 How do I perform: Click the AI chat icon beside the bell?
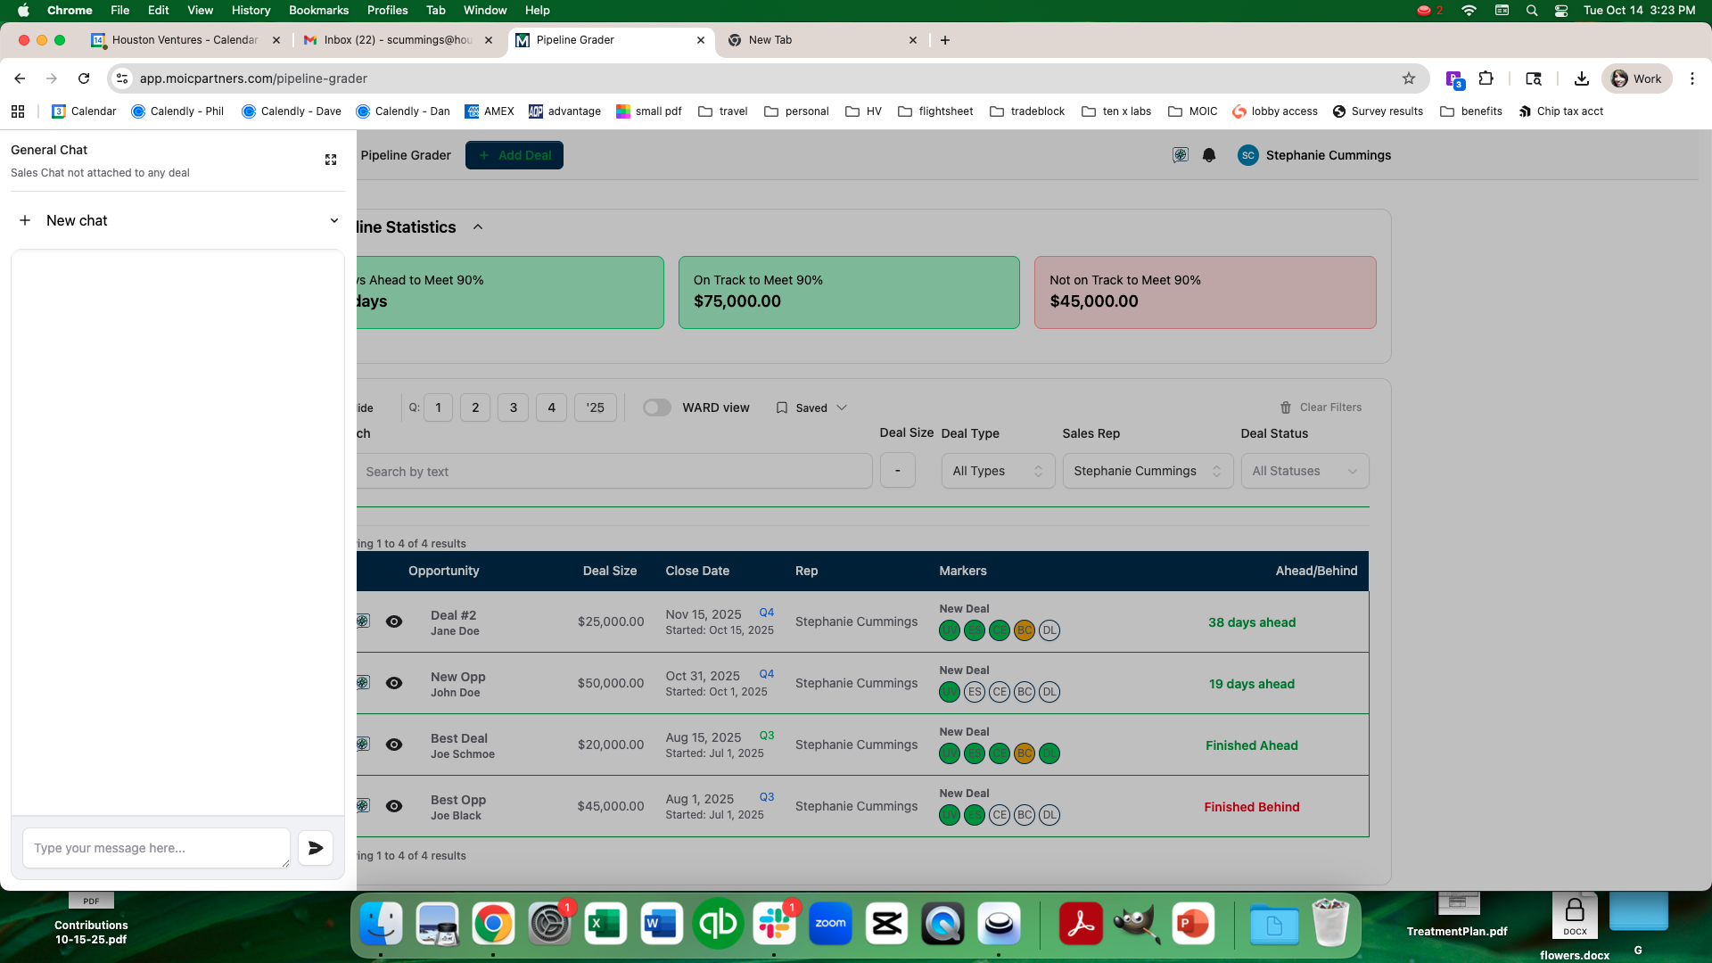pyautogui.click(x=1181, y=155)
